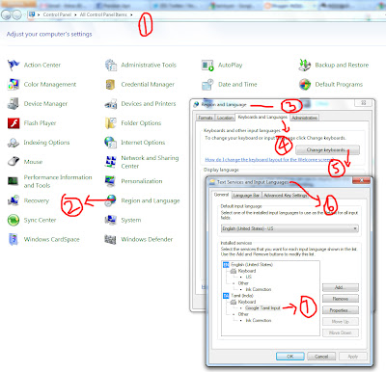The image size is (386, 372).
Task: Open the AutoPlay icon
Action: point(207,65)
